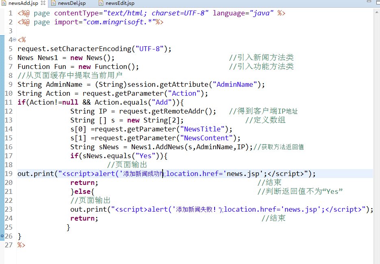This screenshot has width=380, height=264.
Task: Click the News1 variable declaration
Action: pos(48,58)
